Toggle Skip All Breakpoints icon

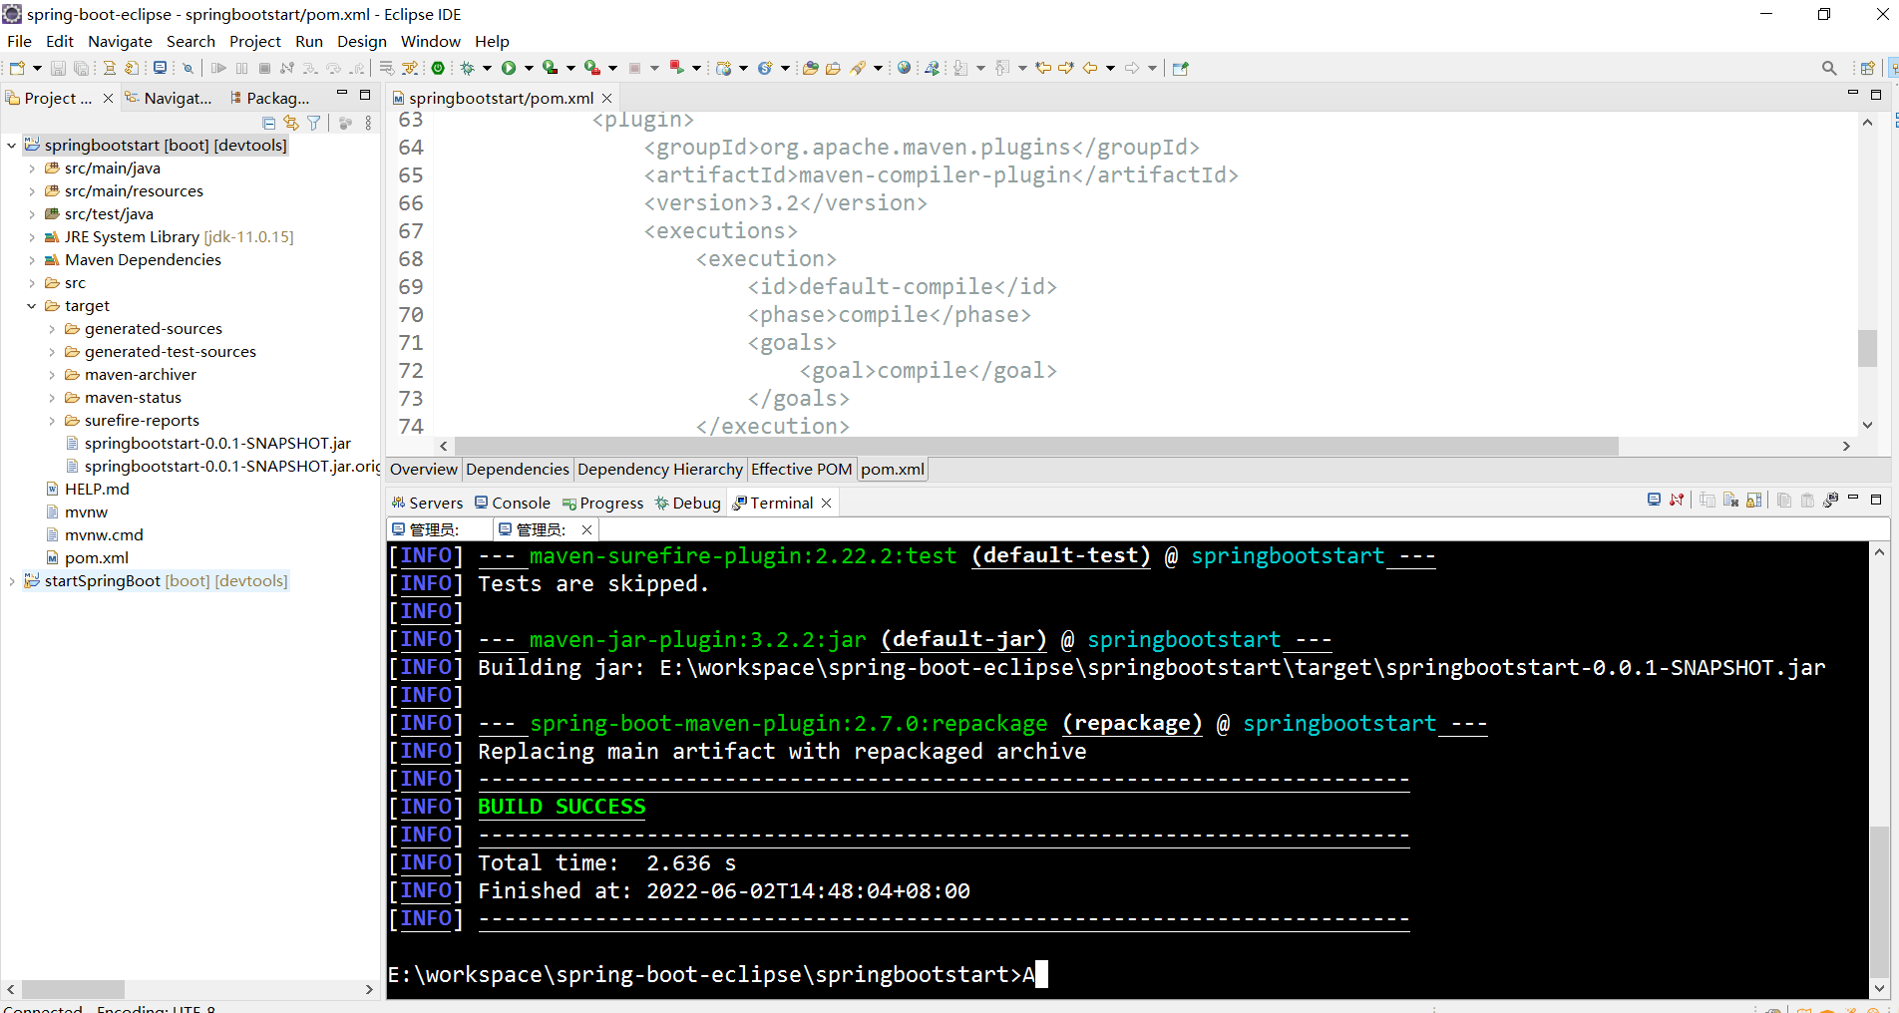188,68
